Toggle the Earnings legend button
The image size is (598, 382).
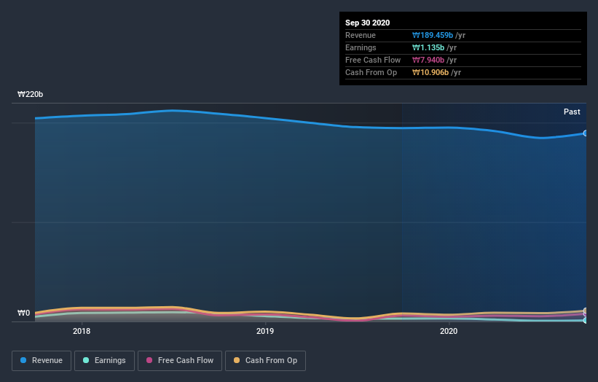point(104,361)
